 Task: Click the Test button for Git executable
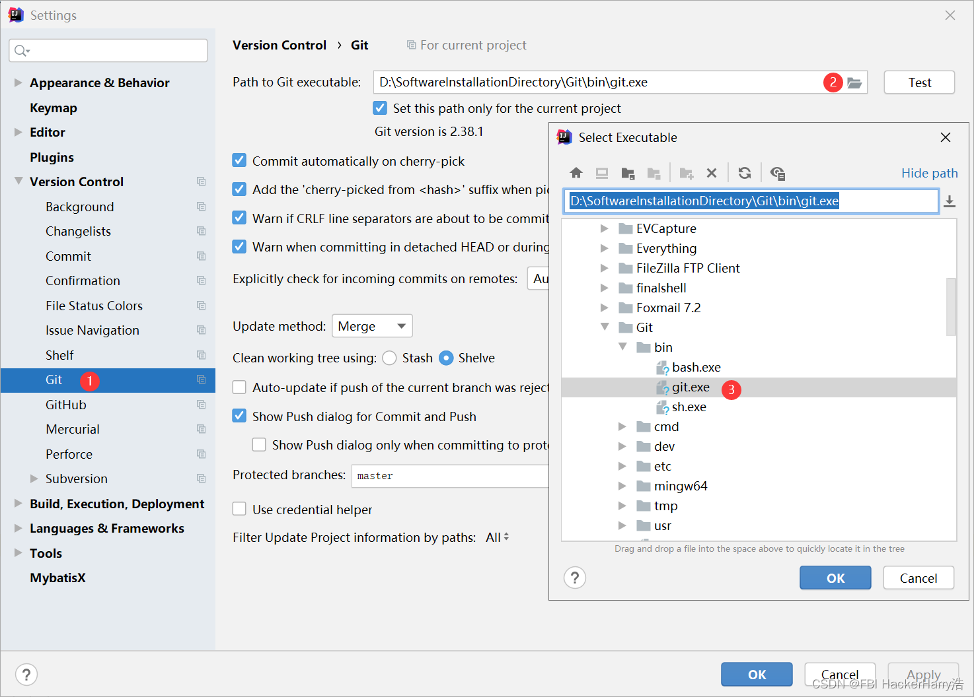(x=919, y=83)
